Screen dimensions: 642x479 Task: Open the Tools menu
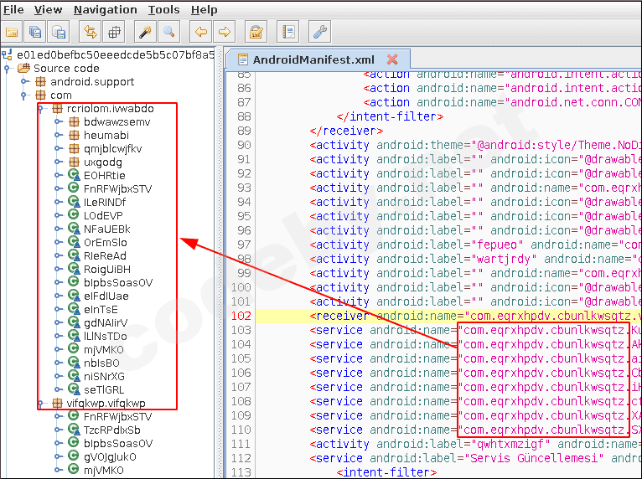click(163, 10)
